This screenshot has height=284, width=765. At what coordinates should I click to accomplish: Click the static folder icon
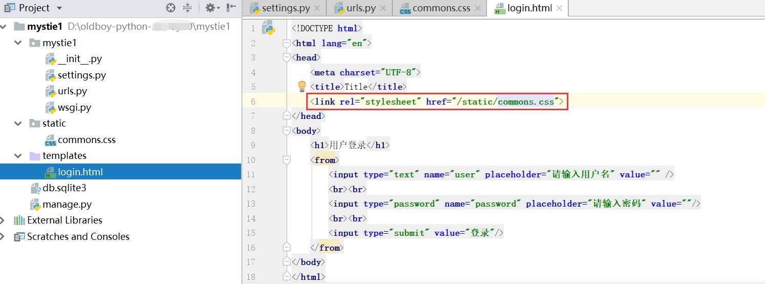coord(35,124)
